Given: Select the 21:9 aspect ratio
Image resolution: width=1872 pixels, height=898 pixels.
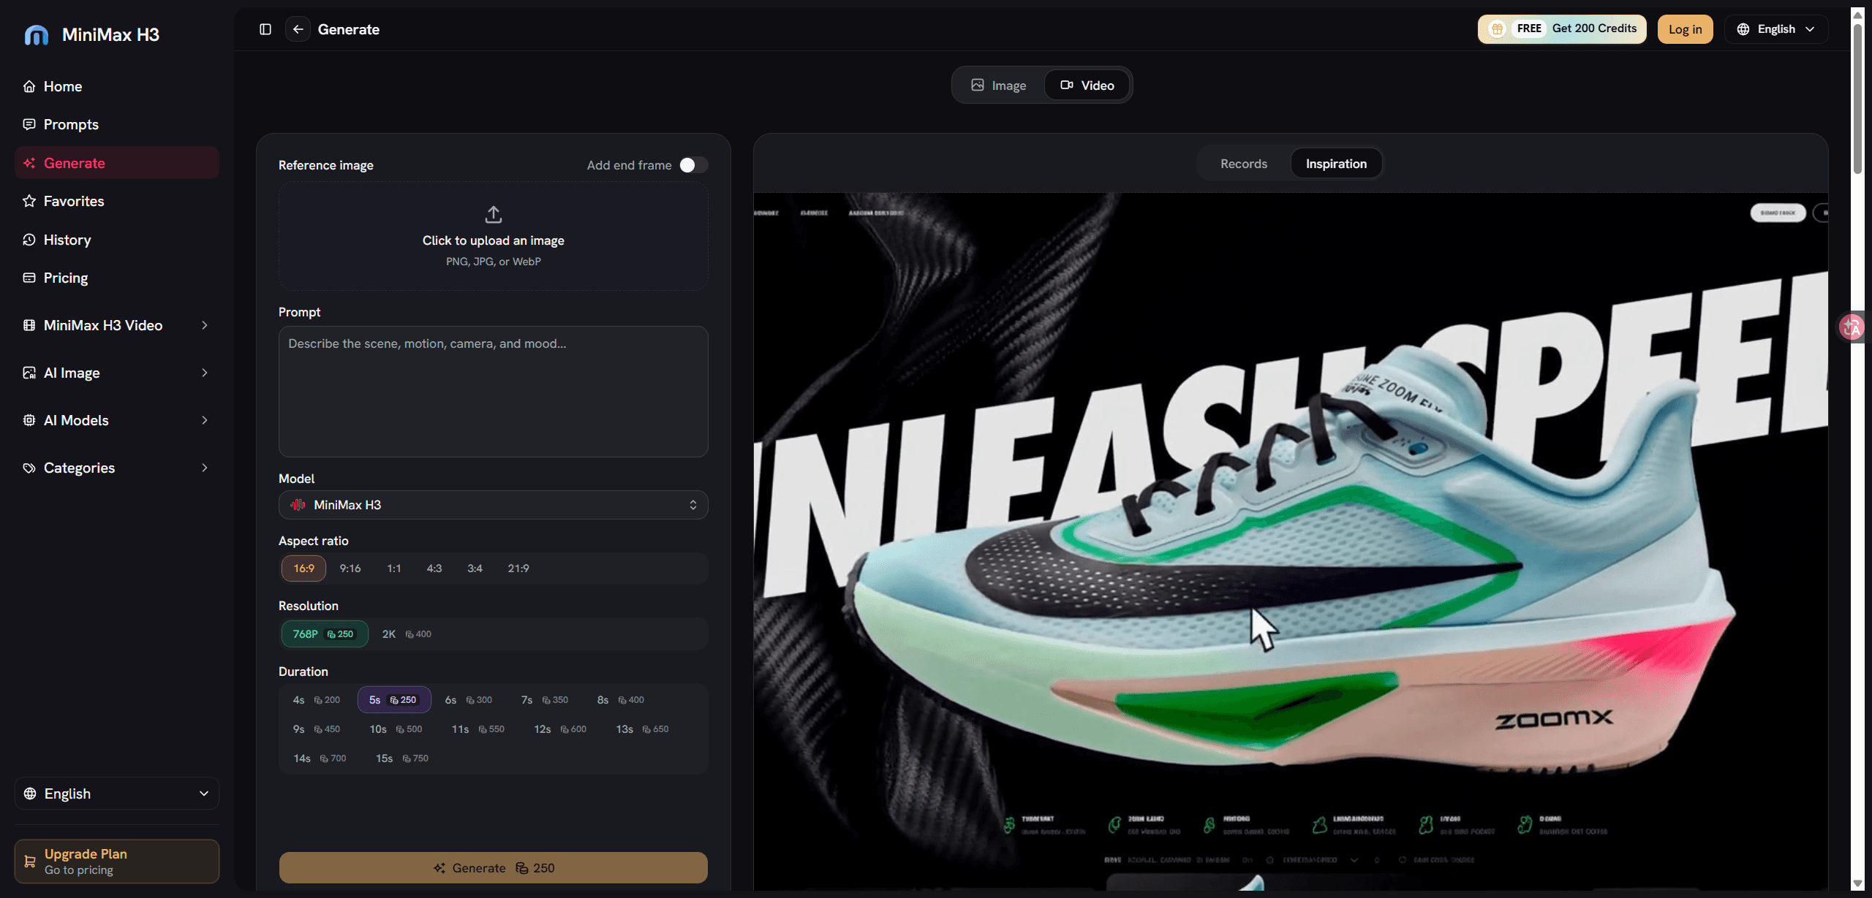Looking at the screenshot, I should click(518, 568).
